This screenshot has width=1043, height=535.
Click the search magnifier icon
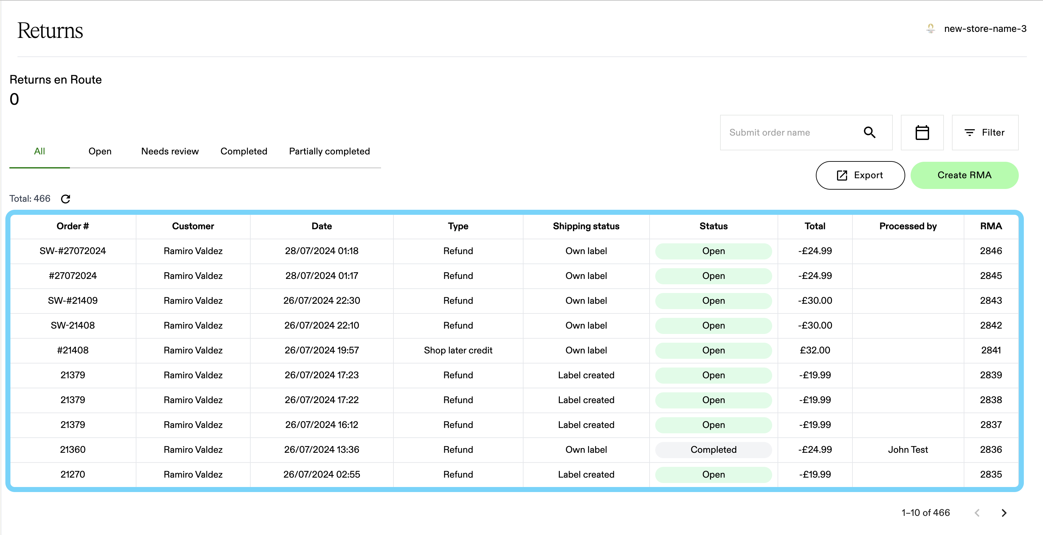(x=869, y=132)
